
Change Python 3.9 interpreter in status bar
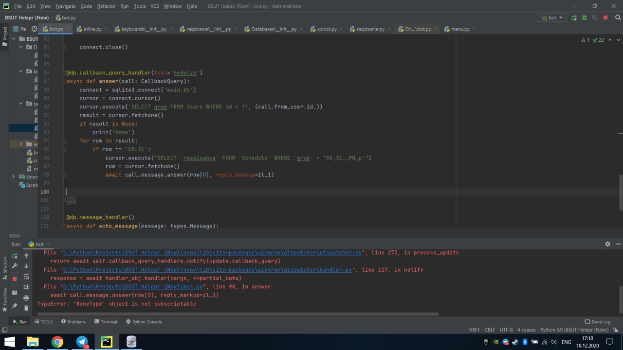click(574, 330)
